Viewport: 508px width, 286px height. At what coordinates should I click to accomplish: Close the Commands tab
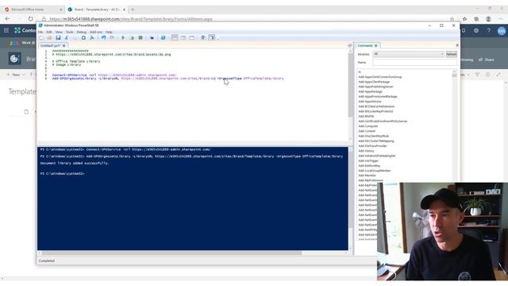pyautogui.click(x=375, y=46)
